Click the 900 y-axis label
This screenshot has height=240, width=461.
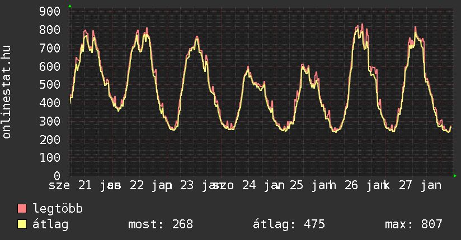pyautogui.click(x=51, y=12)
